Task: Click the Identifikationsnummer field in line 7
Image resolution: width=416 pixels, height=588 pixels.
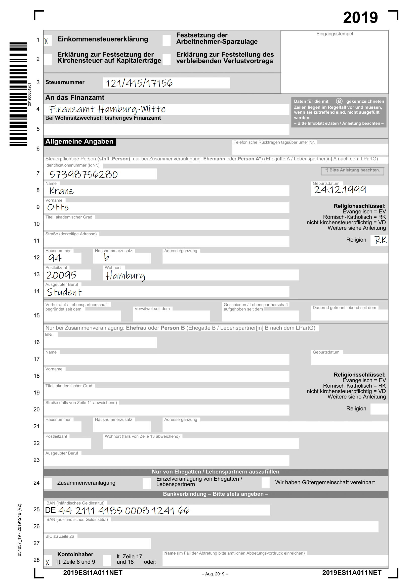Action: [100, 174]
